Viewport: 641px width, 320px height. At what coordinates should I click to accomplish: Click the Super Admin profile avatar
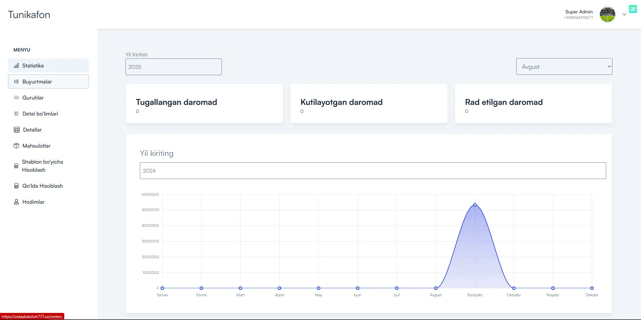[x=607, y=15]
